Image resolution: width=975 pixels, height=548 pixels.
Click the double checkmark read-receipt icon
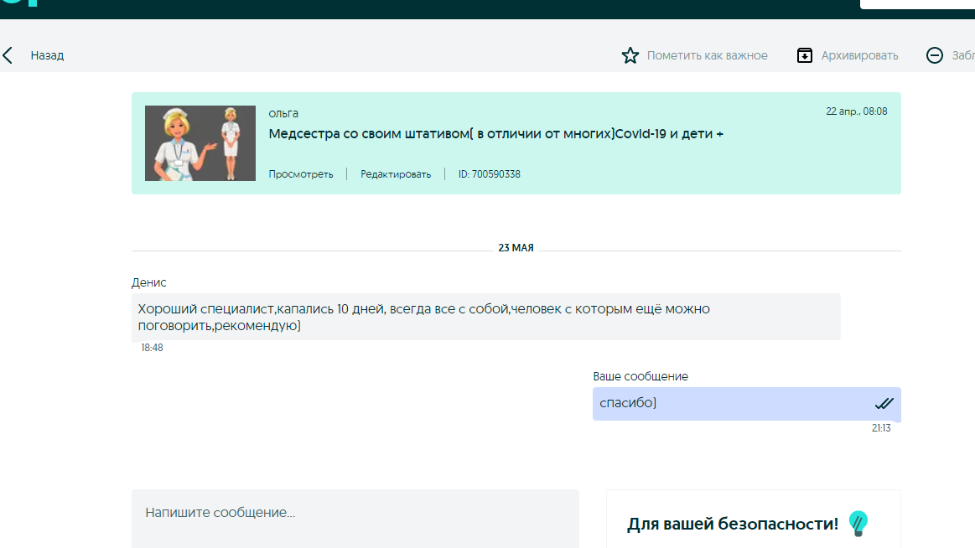884,404
